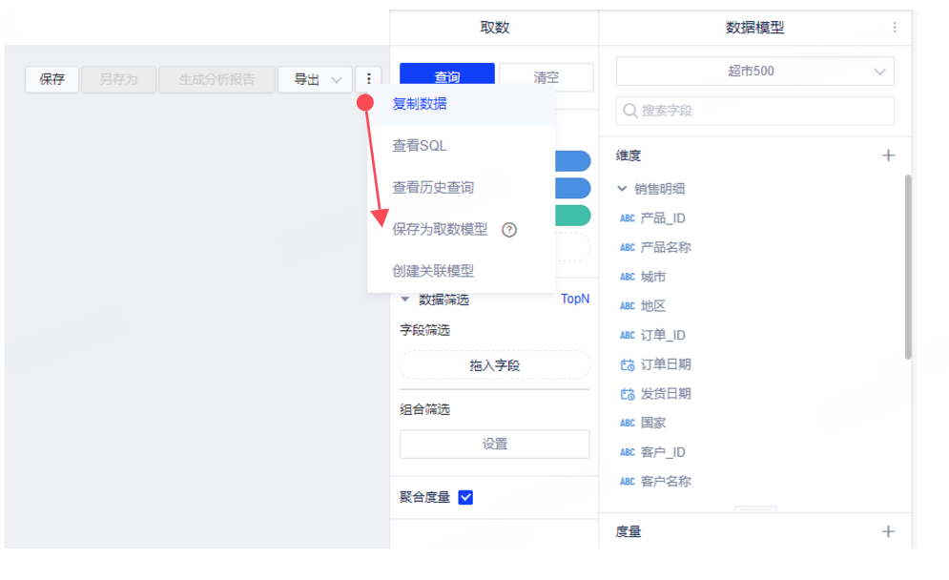Click the 搜索字段 search input field
This screenshot has width=949, height=580.
[754, 111]
